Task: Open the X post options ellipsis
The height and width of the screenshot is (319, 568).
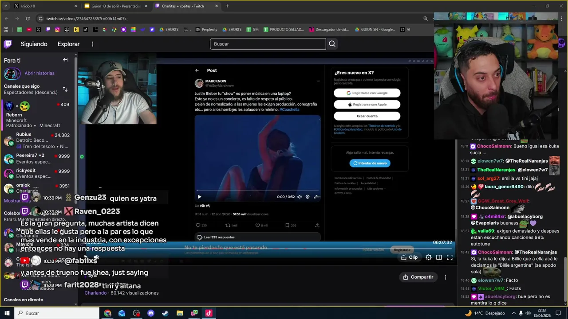Action: pyautogui.click(x=318, y=81)
